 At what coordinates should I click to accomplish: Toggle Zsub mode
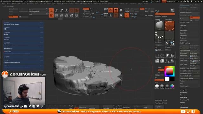[91, 9]
